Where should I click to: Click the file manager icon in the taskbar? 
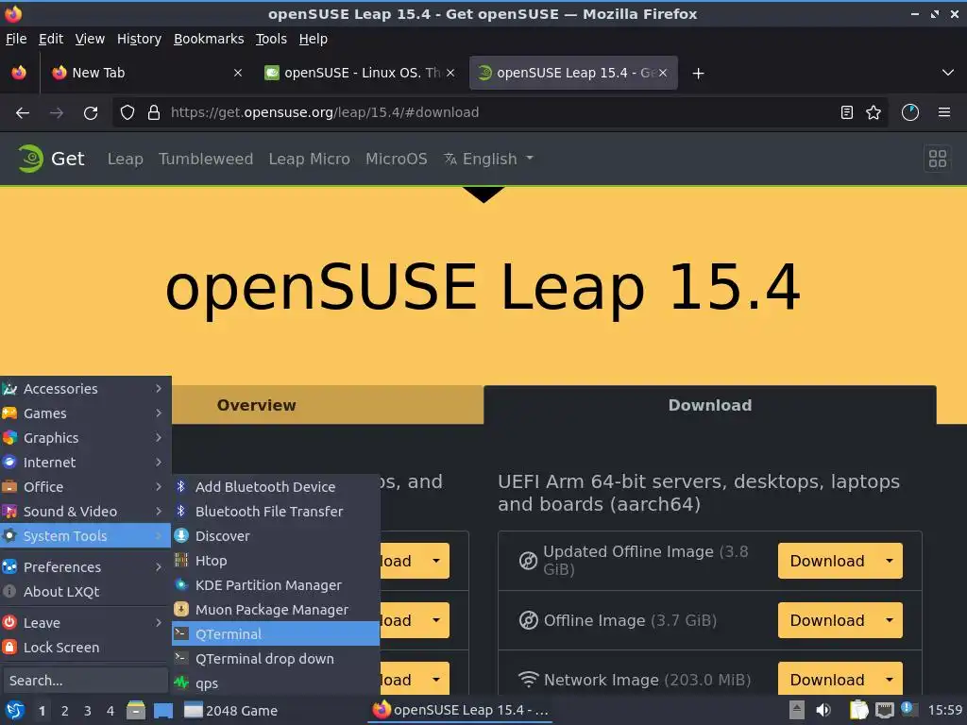pyautogui.click(x=136, y=710)
